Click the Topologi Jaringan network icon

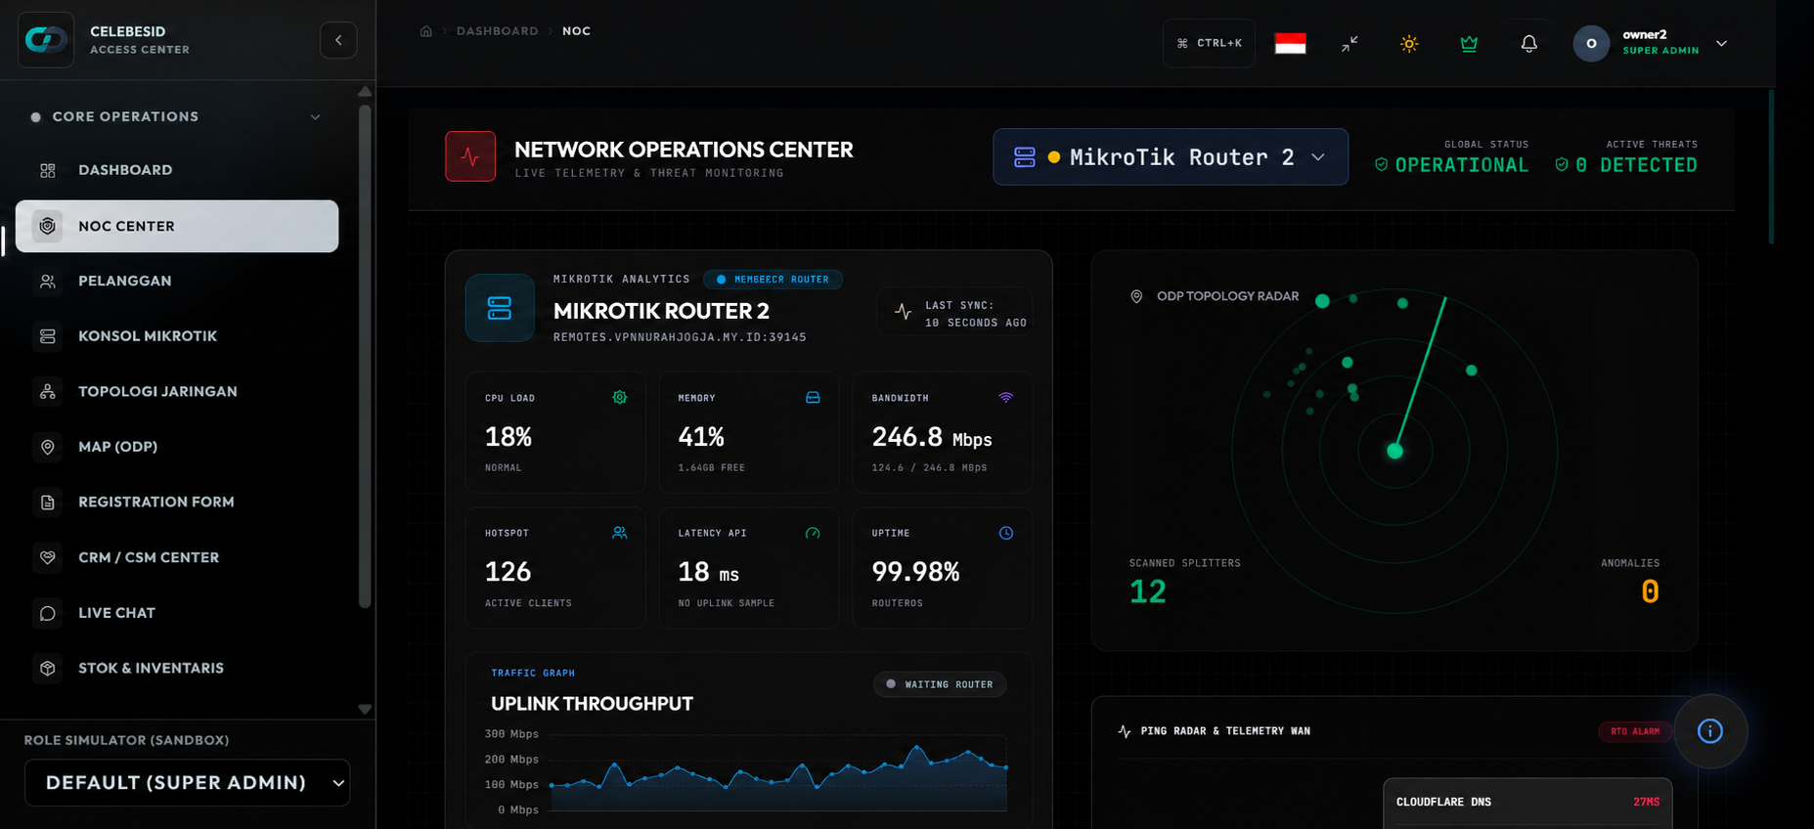(x=47, y=392)
